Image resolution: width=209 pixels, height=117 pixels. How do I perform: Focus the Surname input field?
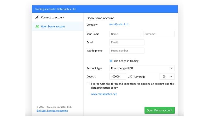pos(159,34)
